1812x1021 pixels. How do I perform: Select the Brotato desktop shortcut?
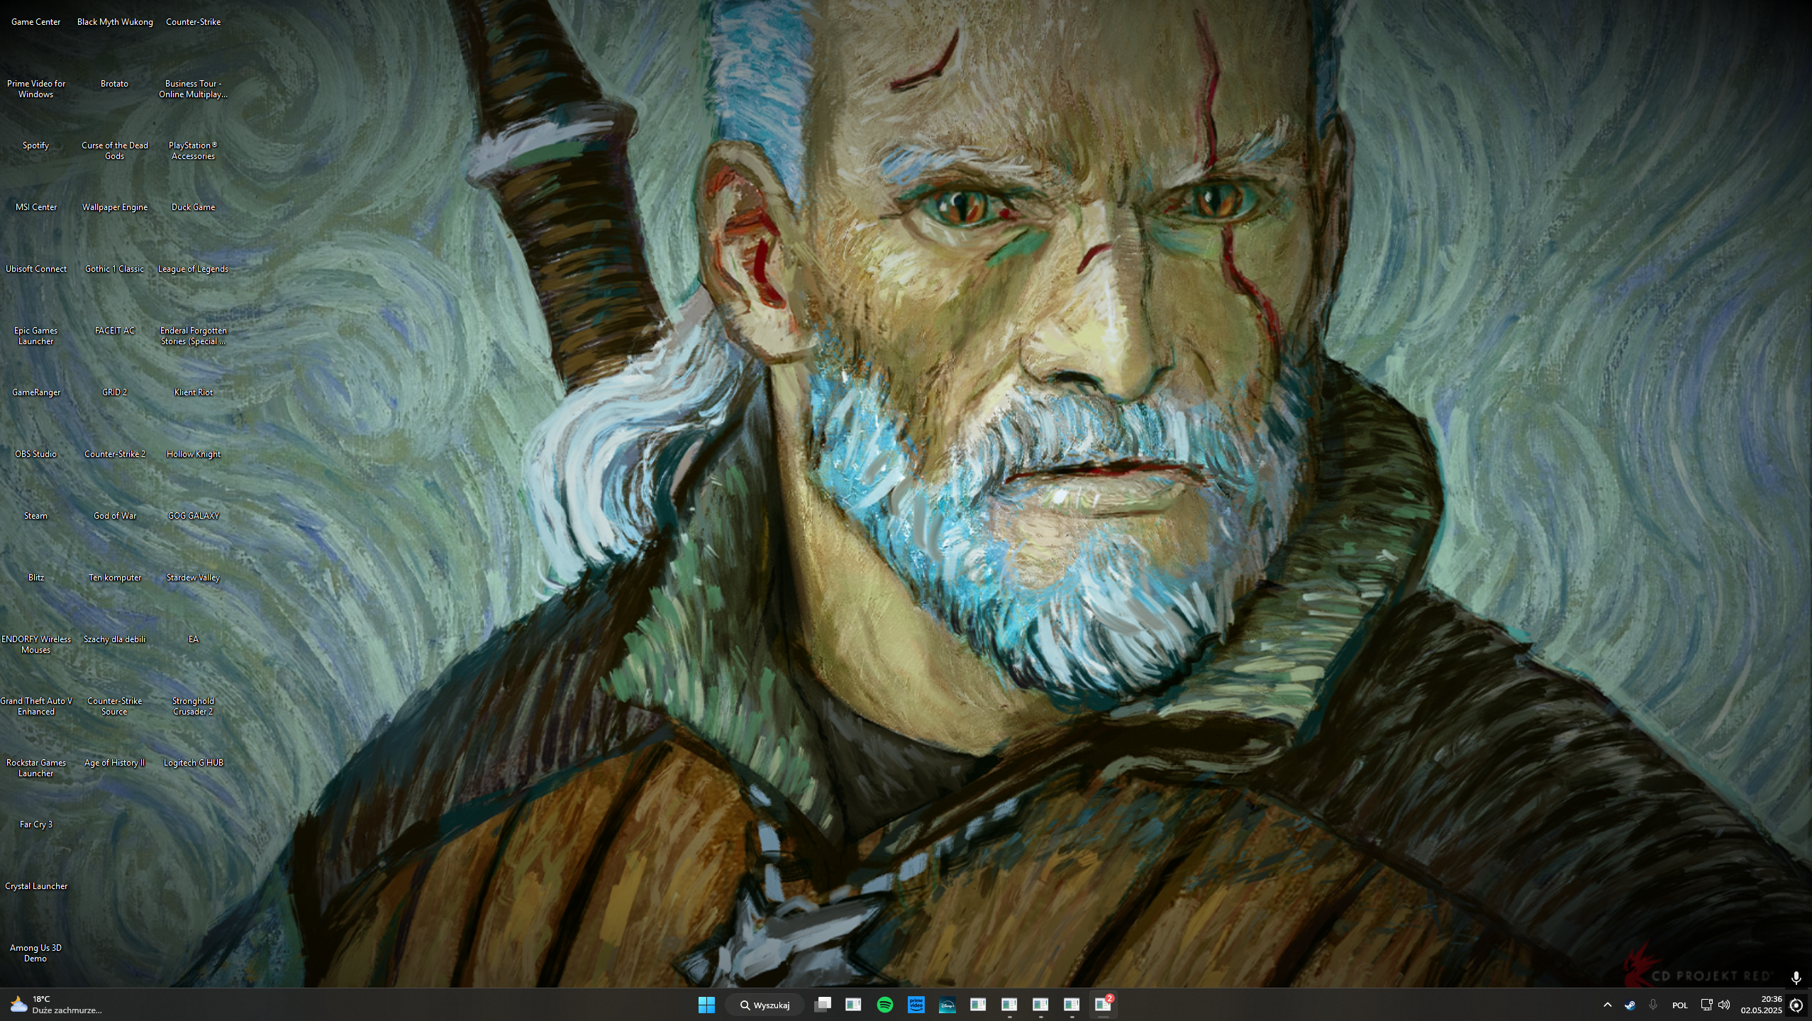[x=115, y=84]
